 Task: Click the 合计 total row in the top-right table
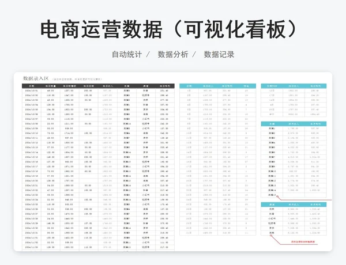pos(294,114)
